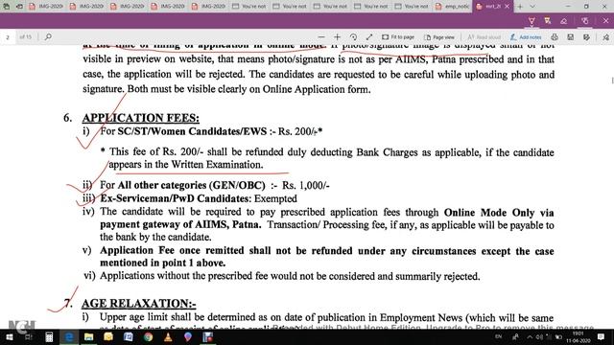
Task: Click the Read aloud button
Action: [484, 37]
